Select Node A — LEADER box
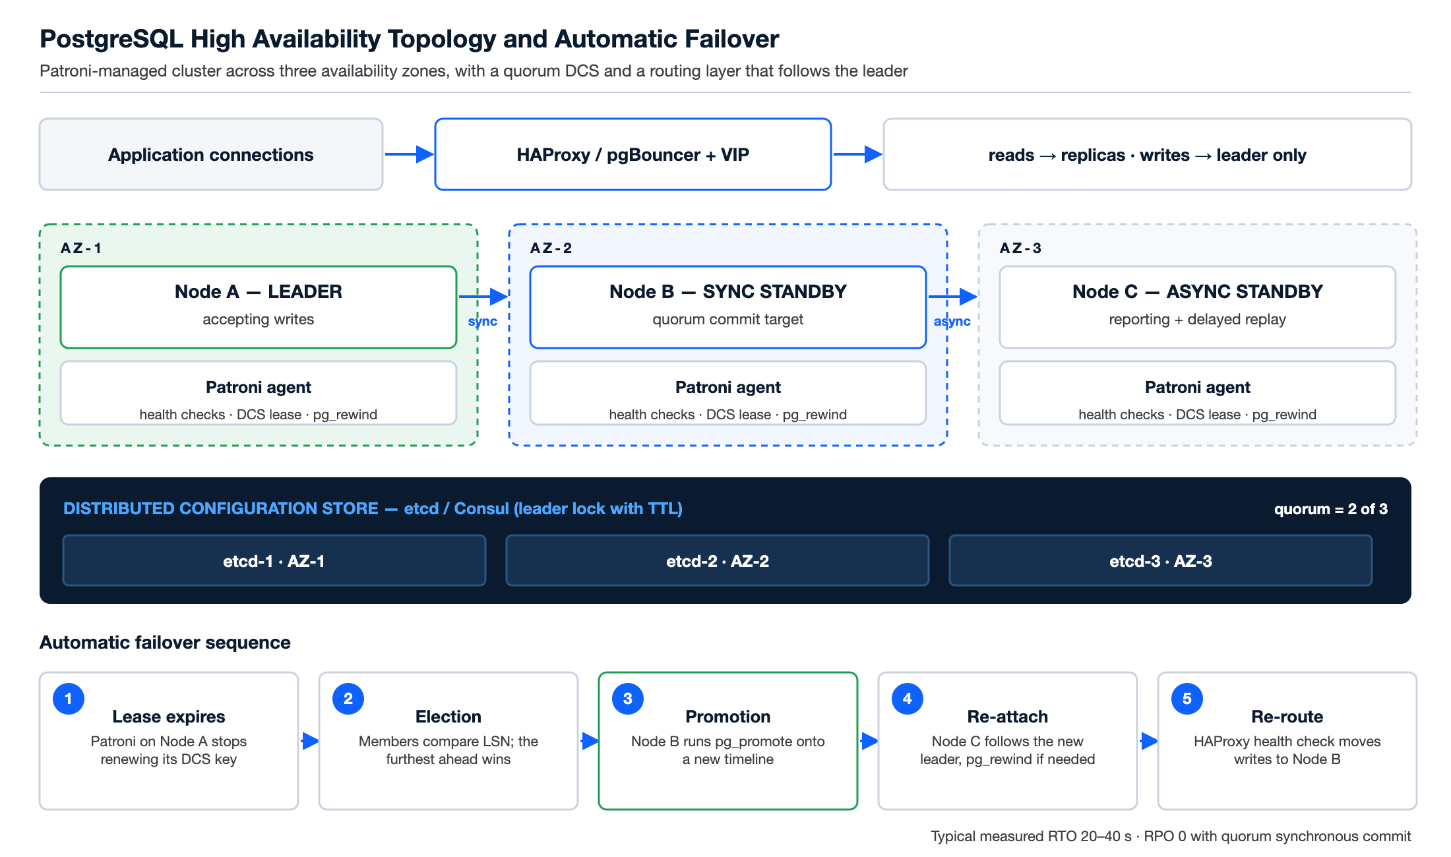The width and height of the screenshot is (1451, 857). click(x=259, y=307)
